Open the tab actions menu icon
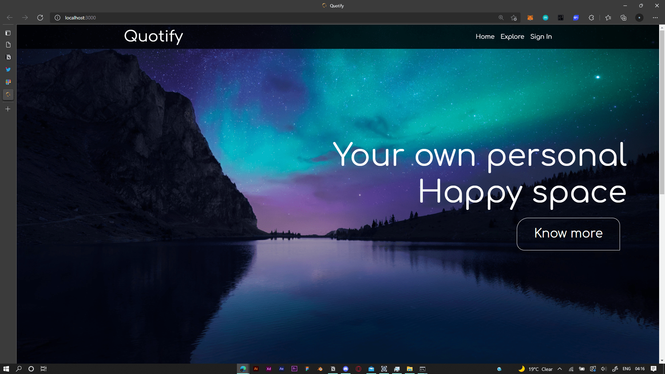 pos(8,33)
